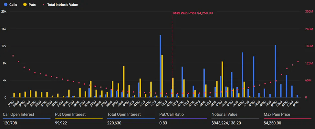Click the Max Pain Price stat card
Image resolution: width=315 pixels, height=129 pixels.
[x=288, y=119]
